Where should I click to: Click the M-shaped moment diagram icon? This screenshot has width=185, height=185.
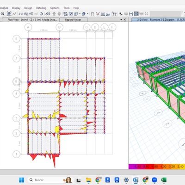coord(131,14)
